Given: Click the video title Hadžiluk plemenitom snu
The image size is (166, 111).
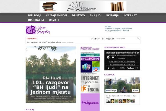Looking at the screenshot, I should (123, 53).
